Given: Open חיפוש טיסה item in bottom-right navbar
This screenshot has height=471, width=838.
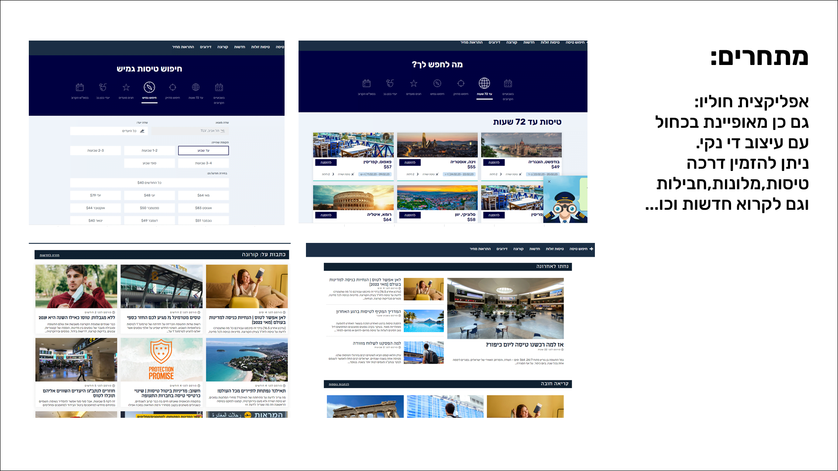Looking at the screenshot, I should [x=578, y=249].
